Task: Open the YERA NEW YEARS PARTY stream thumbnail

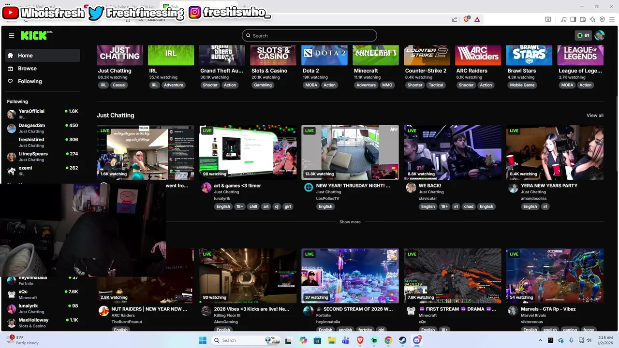Action: tap(555, 152)
